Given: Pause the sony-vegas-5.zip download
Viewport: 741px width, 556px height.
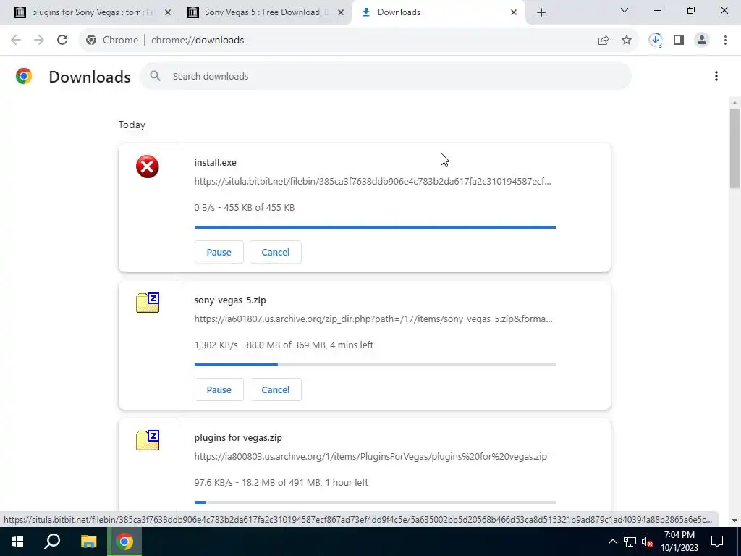Looking at the screenshot, I should tap(219, 389).
